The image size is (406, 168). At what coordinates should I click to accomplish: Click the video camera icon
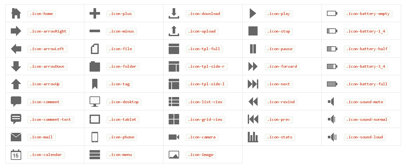[174, 137]
